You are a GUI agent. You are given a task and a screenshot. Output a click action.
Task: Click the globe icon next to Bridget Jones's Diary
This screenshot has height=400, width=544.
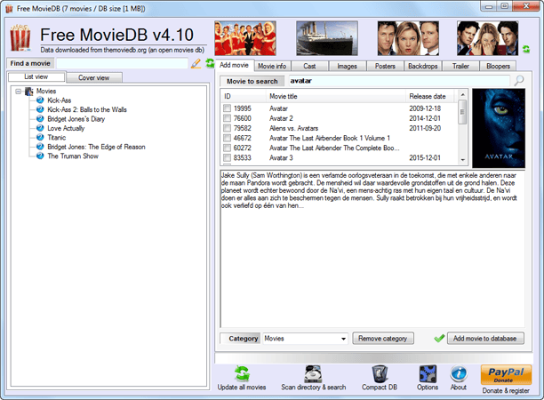point(40,118)
